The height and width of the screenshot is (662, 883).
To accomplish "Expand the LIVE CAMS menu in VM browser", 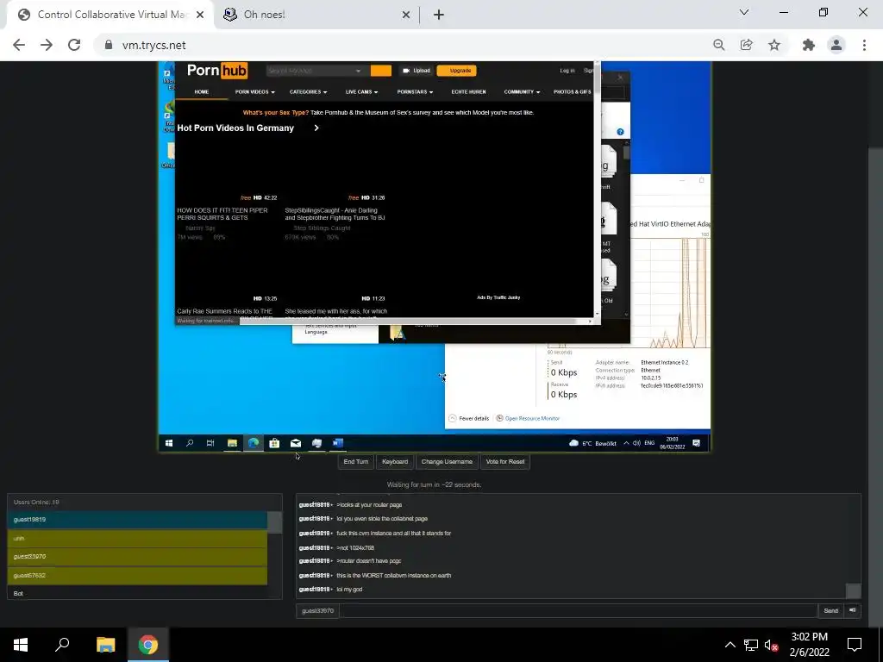I will [x=361, y=91].
